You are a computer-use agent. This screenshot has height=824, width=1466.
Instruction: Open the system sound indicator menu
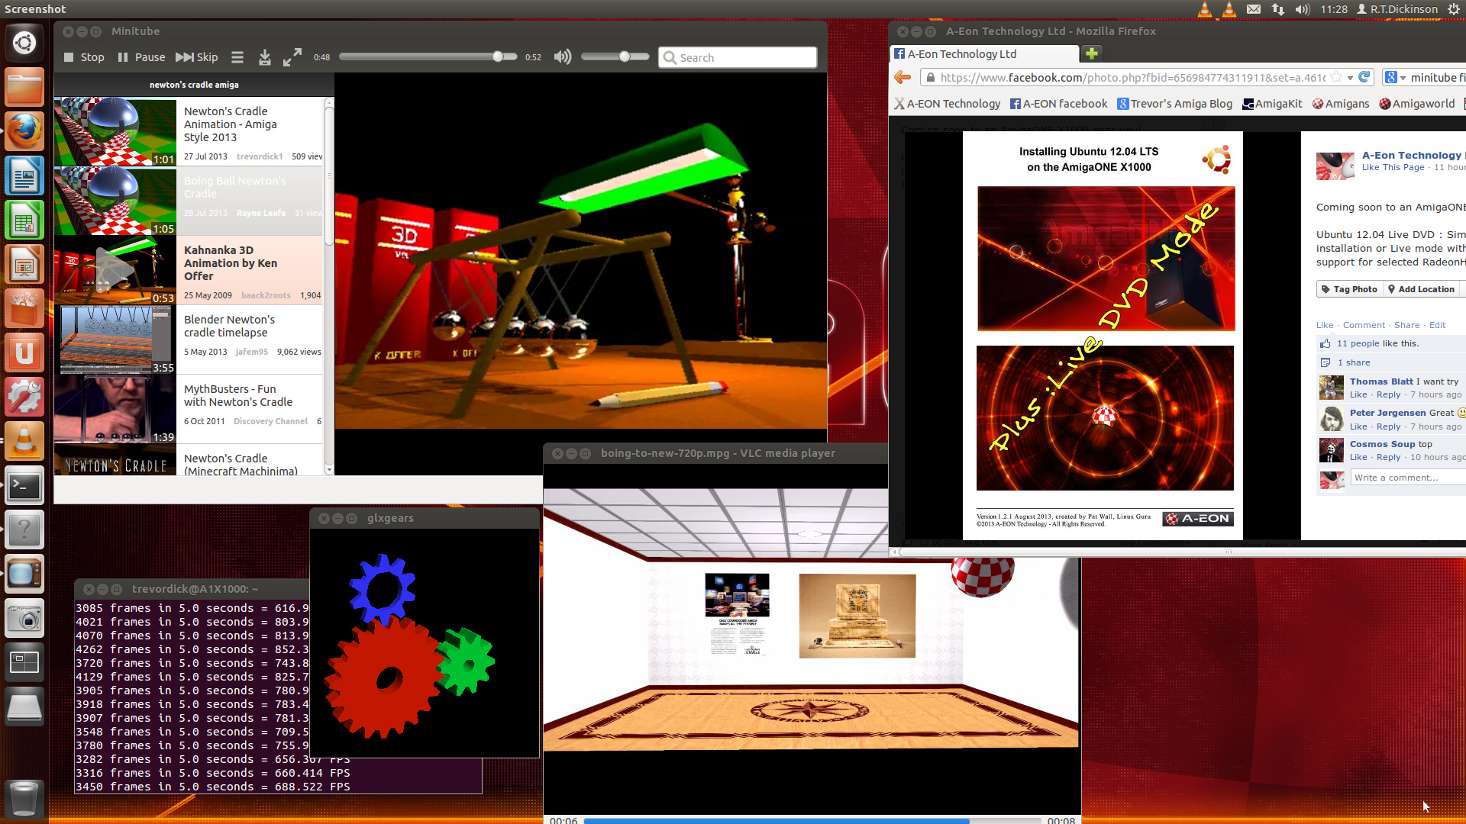(x=1303, y=9)
